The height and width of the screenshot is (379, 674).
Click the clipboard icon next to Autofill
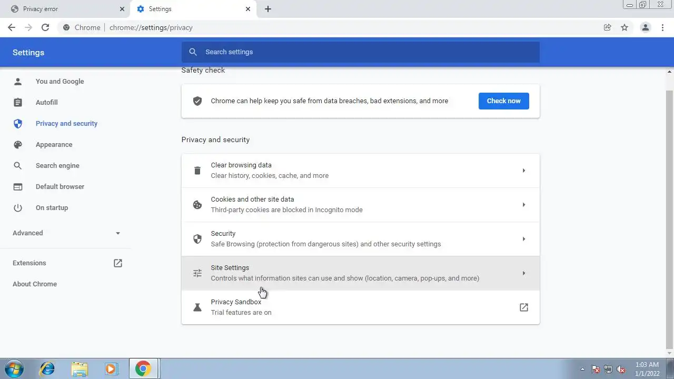[18, 102]
